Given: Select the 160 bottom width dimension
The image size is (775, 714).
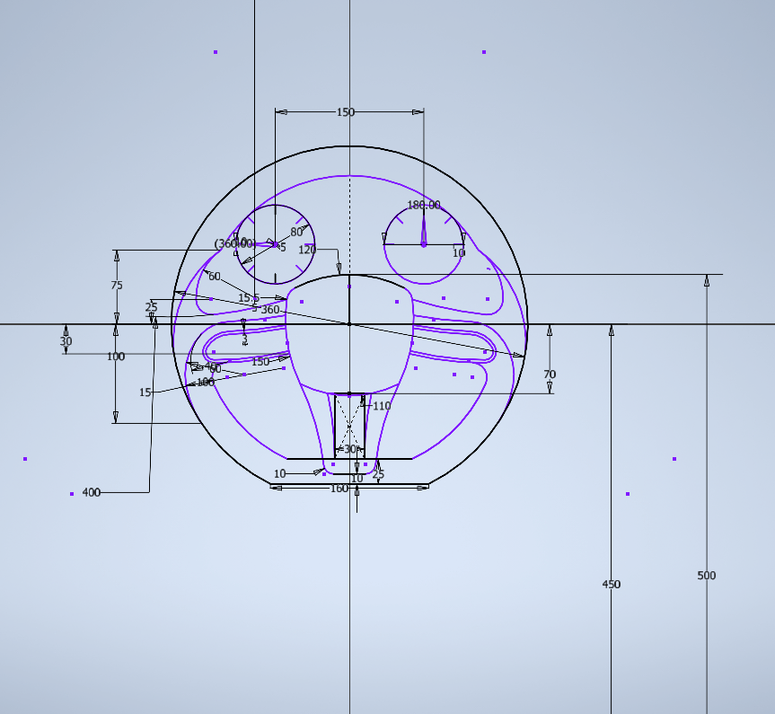Looking at the screenshot, I should (339, 489).
